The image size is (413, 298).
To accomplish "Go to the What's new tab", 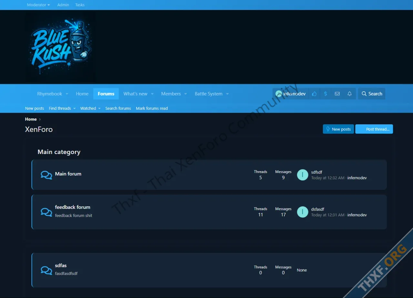I will tap(136, 94).
